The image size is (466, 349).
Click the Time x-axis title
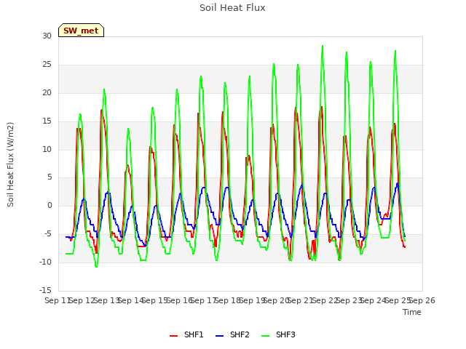coord(412,312)
